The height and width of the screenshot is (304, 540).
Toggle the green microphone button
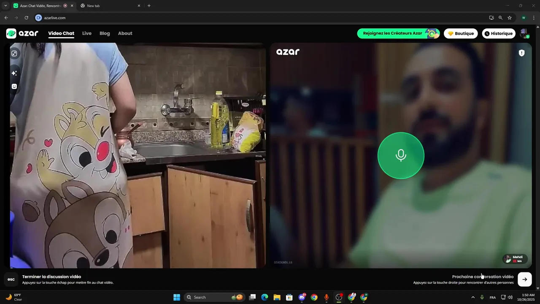coord(401,155)
